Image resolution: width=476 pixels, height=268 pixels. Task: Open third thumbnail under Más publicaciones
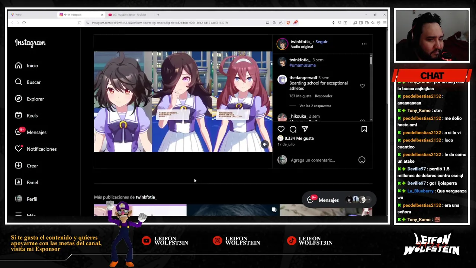[x=326, y=210]
